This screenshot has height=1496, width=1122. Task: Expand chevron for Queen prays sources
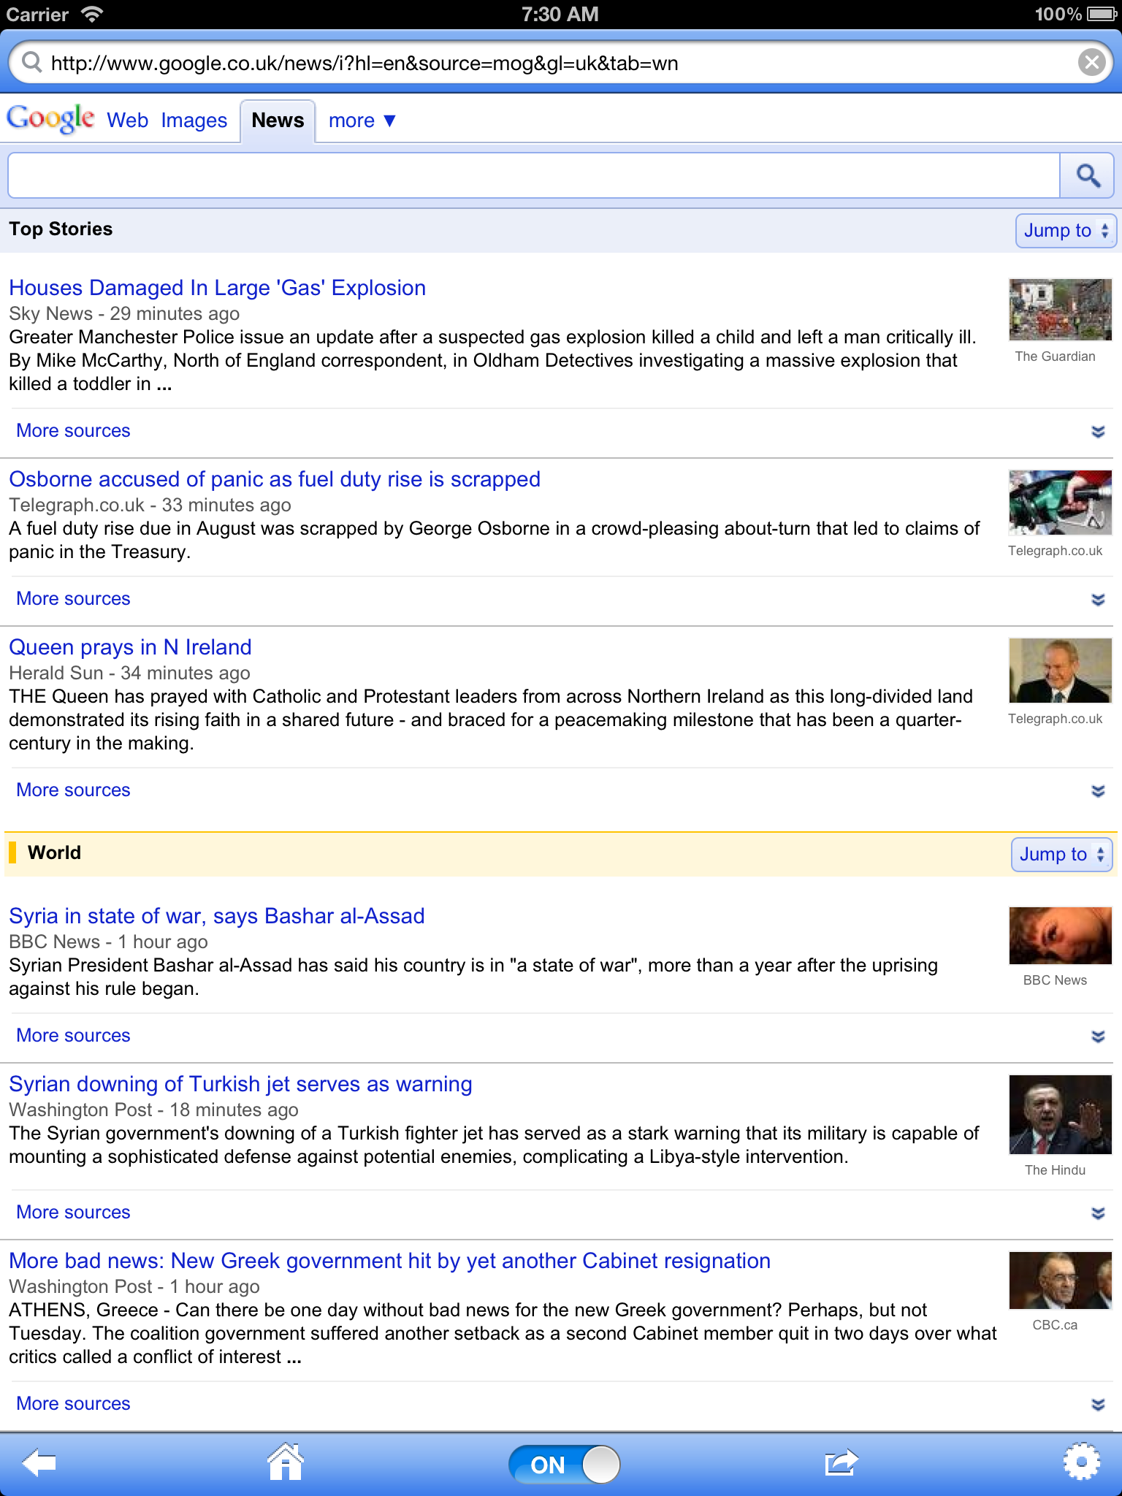pyautogui.click(x=1097, y=791)
